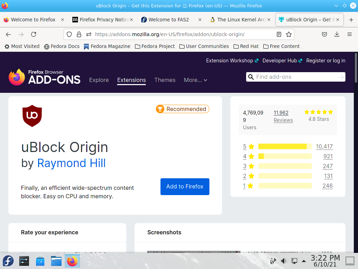This screenshot has height=269, width=358.
Task: Open the Themes section
Action: [165, 80]
